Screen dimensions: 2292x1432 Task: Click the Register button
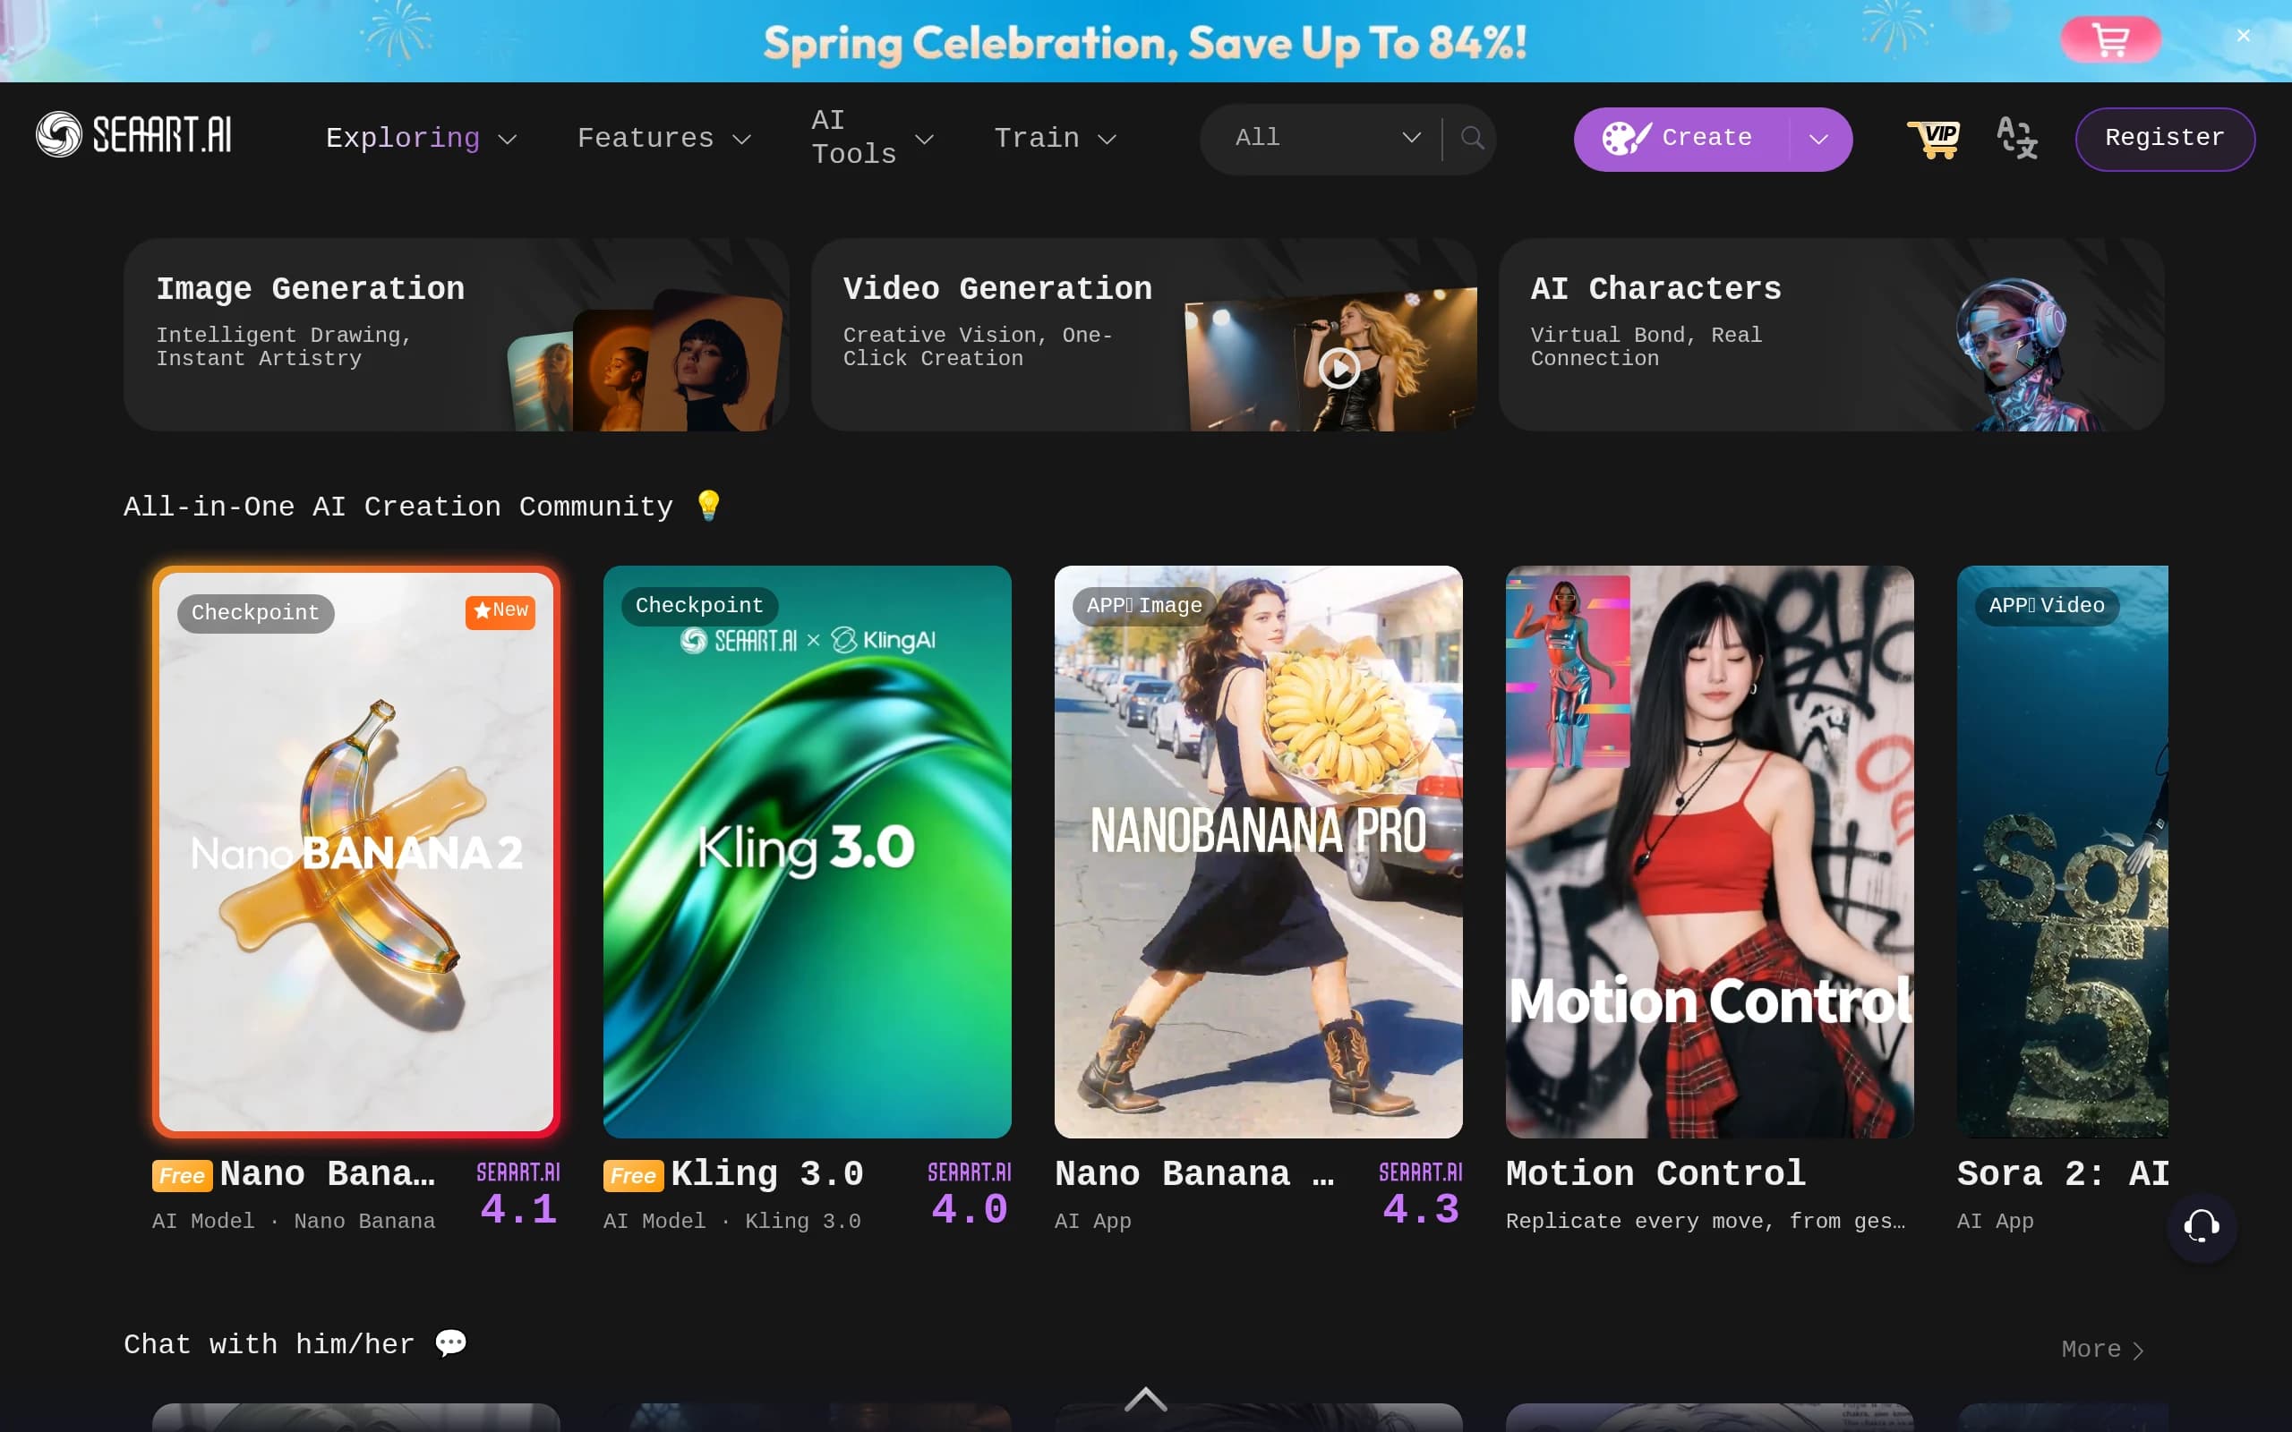2164,138
